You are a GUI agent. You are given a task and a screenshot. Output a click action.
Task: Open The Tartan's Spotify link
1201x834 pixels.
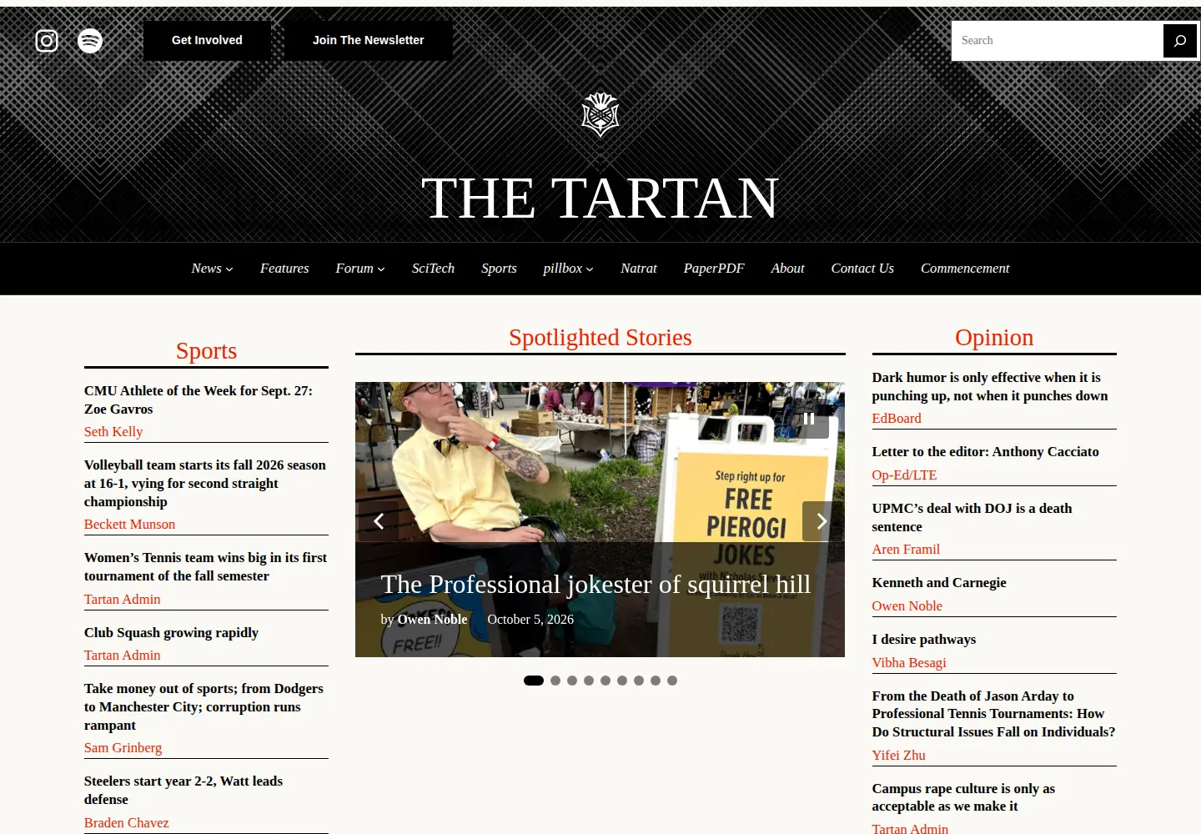pos(90,40)
